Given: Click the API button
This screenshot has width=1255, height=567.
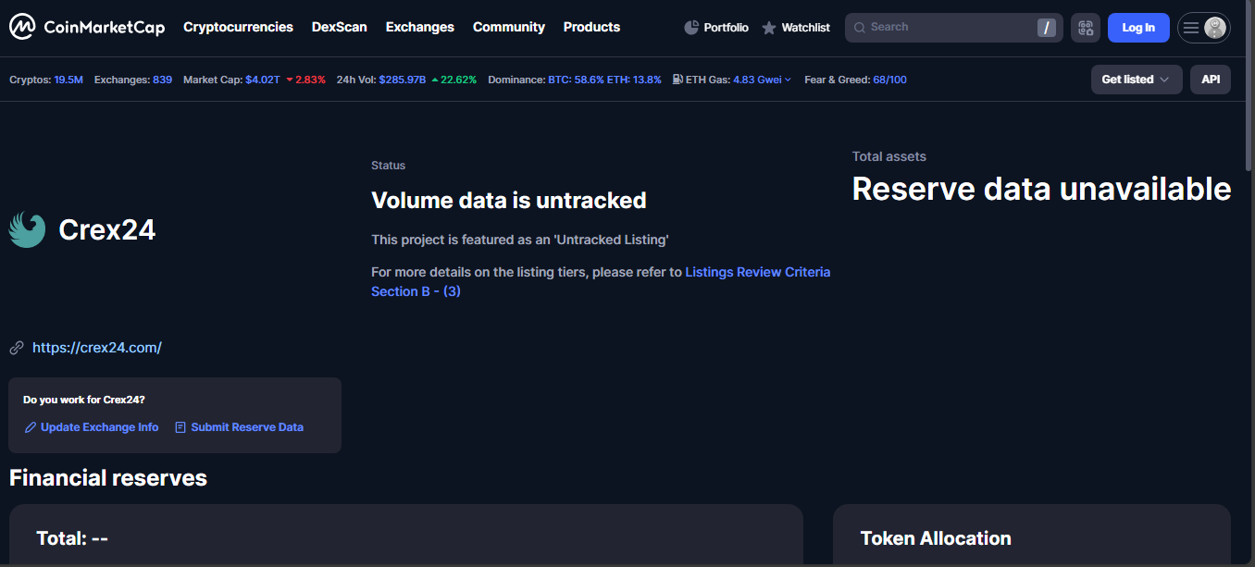Looking at the screenshot, I should click(1210, 80).
